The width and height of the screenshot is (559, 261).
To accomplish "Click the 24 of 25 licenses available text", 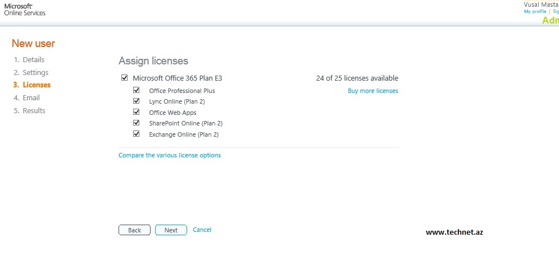I will tap(357, 78).
